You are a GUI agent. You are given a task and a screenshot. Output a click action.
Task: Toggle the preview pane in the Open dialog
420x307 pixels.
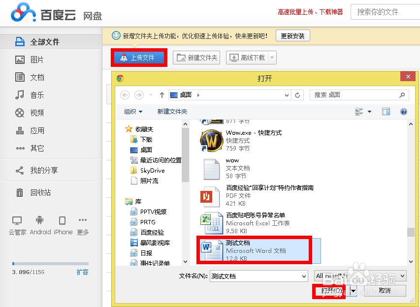(x=386, y=112)
